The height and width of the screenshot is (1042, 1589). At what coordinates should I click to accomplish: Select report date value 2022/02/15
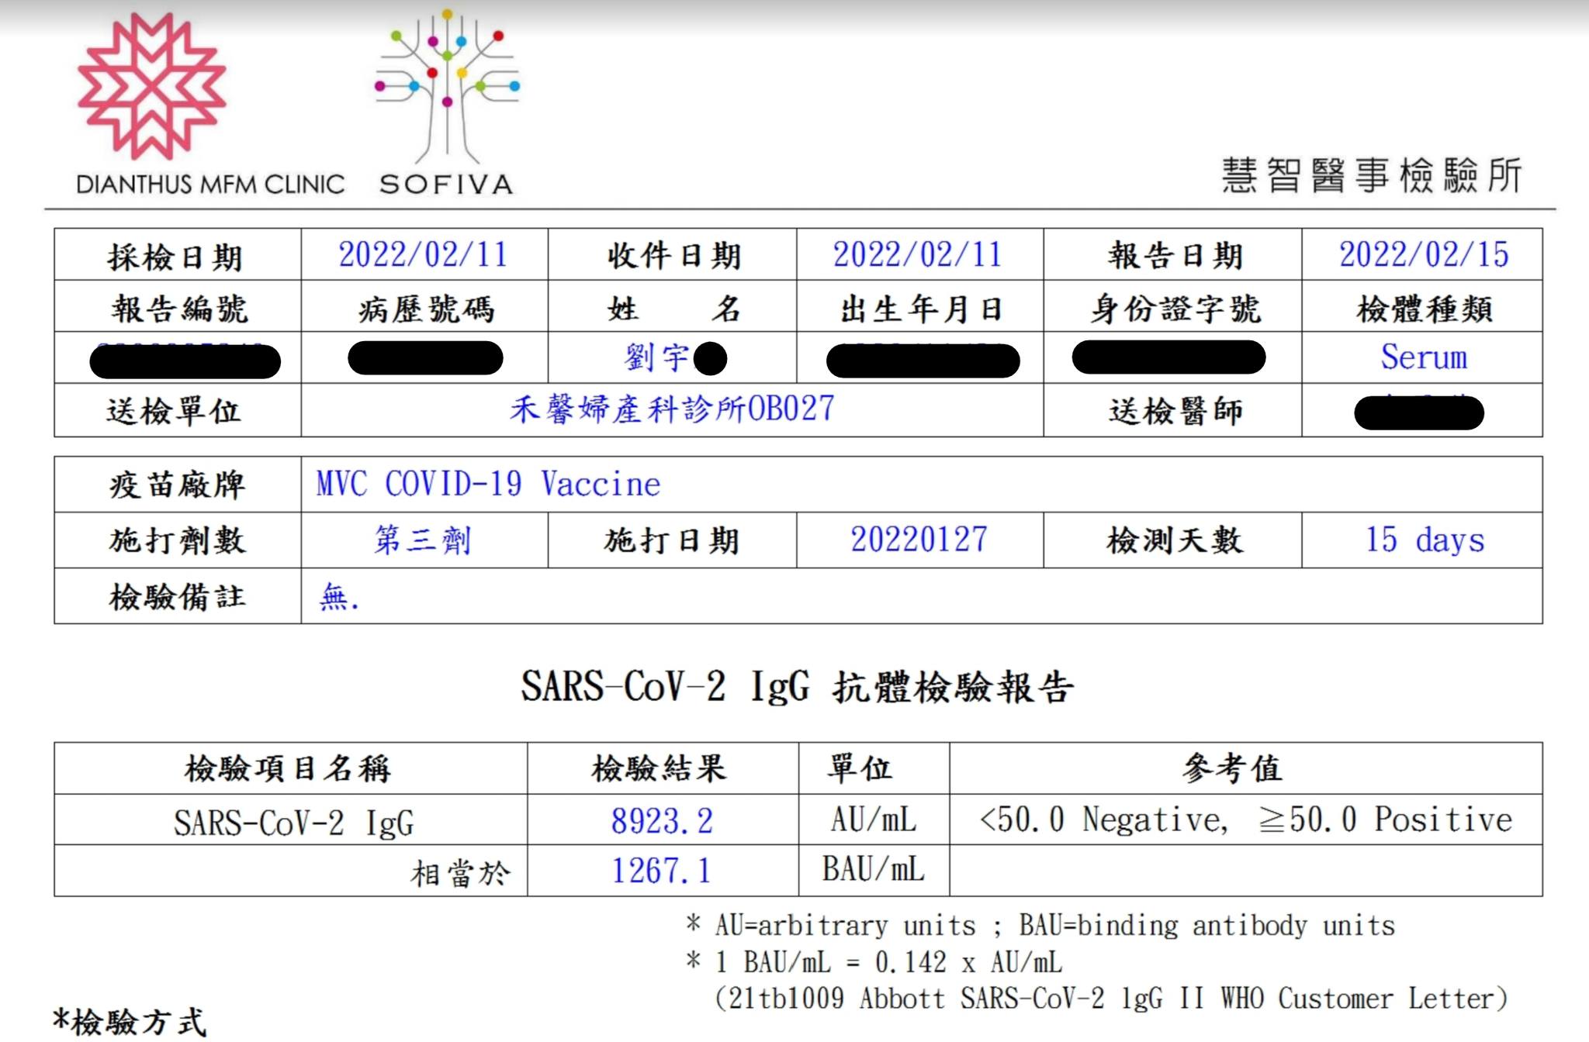(1424, 254)
